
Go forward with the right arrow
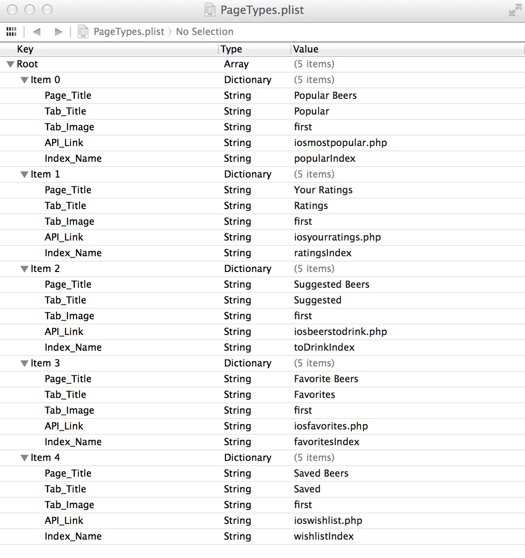click(x=58, y=31)
